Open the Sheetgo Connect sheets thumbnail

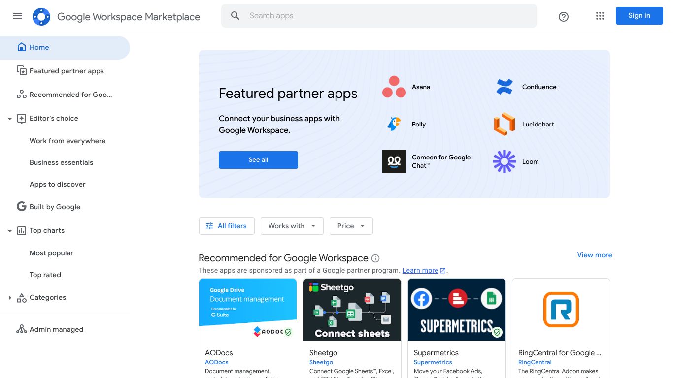click(x=352, y=310)
